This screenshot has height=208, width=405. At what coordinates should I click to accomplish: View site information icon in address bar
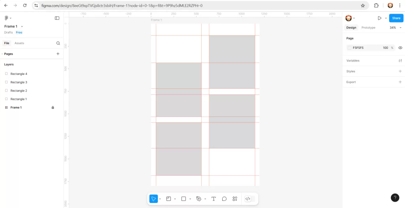point(36,6)
